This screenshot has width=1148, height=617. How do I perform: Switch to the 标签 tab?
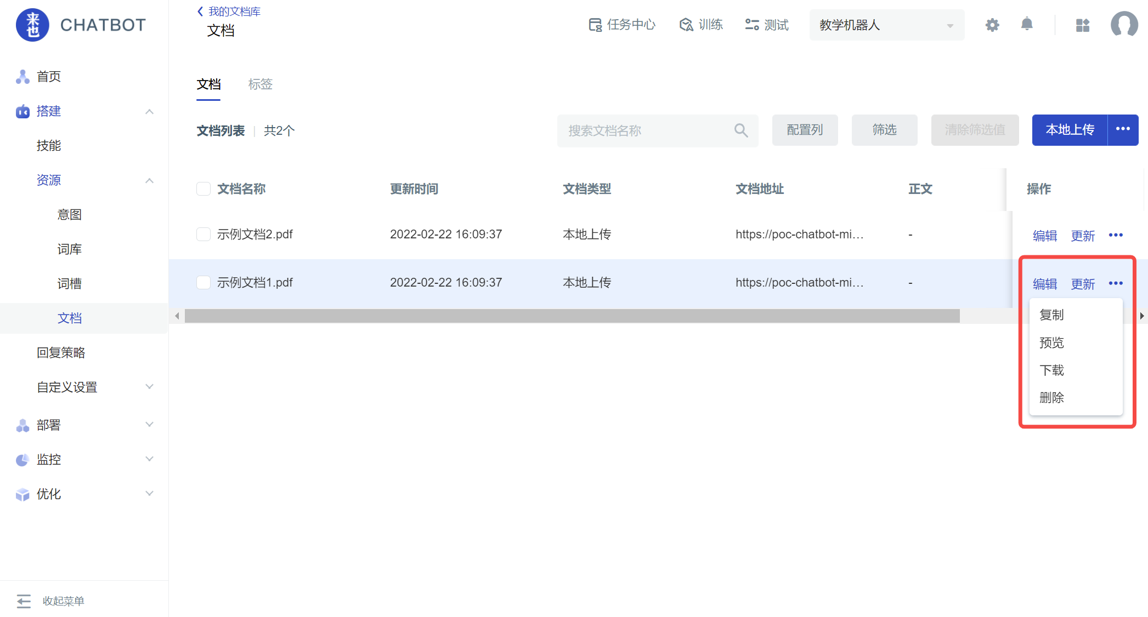260,84
